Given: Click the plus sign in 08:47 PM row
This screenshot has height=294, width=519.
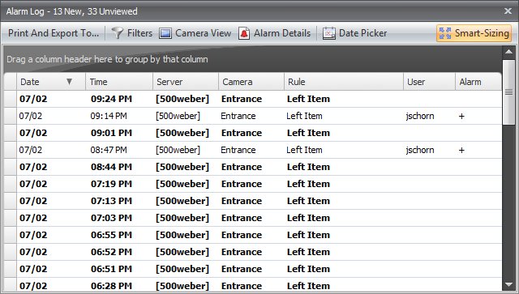Looking at the screenshot, I should coord(461,150).
